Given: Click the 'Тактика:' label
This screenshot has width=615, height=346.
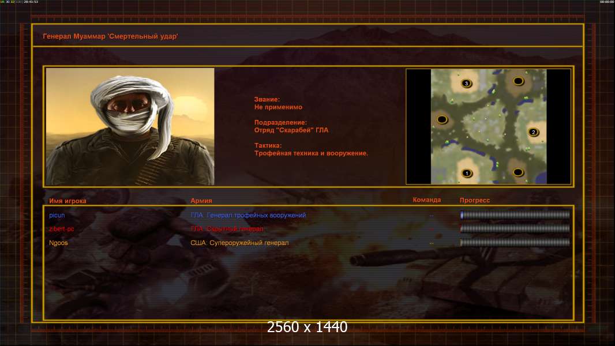Looking at the screenshot, I should tap(268, 146).
